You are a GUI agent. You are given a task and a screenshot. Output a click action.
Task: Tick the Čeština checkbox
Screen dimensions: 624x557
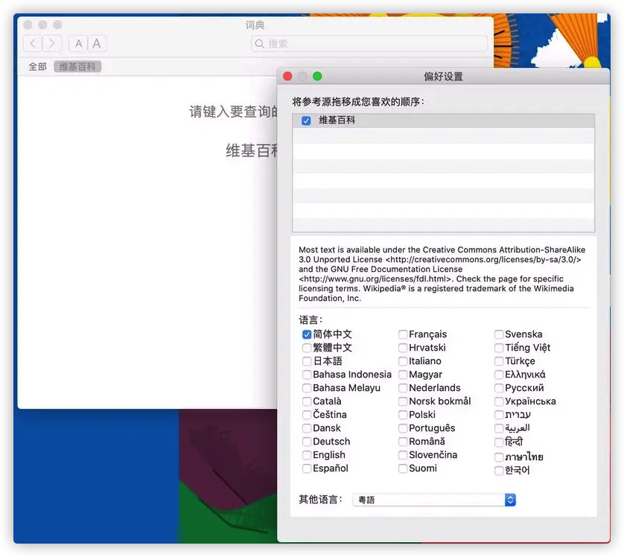(x=307, y=415)
